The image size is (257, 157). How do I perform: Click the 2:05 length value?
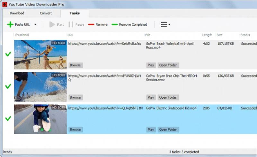point(206,108)
